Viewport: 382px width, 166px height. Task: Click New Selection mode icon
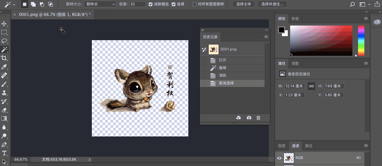pyautogui.click(x=25, y=4)
